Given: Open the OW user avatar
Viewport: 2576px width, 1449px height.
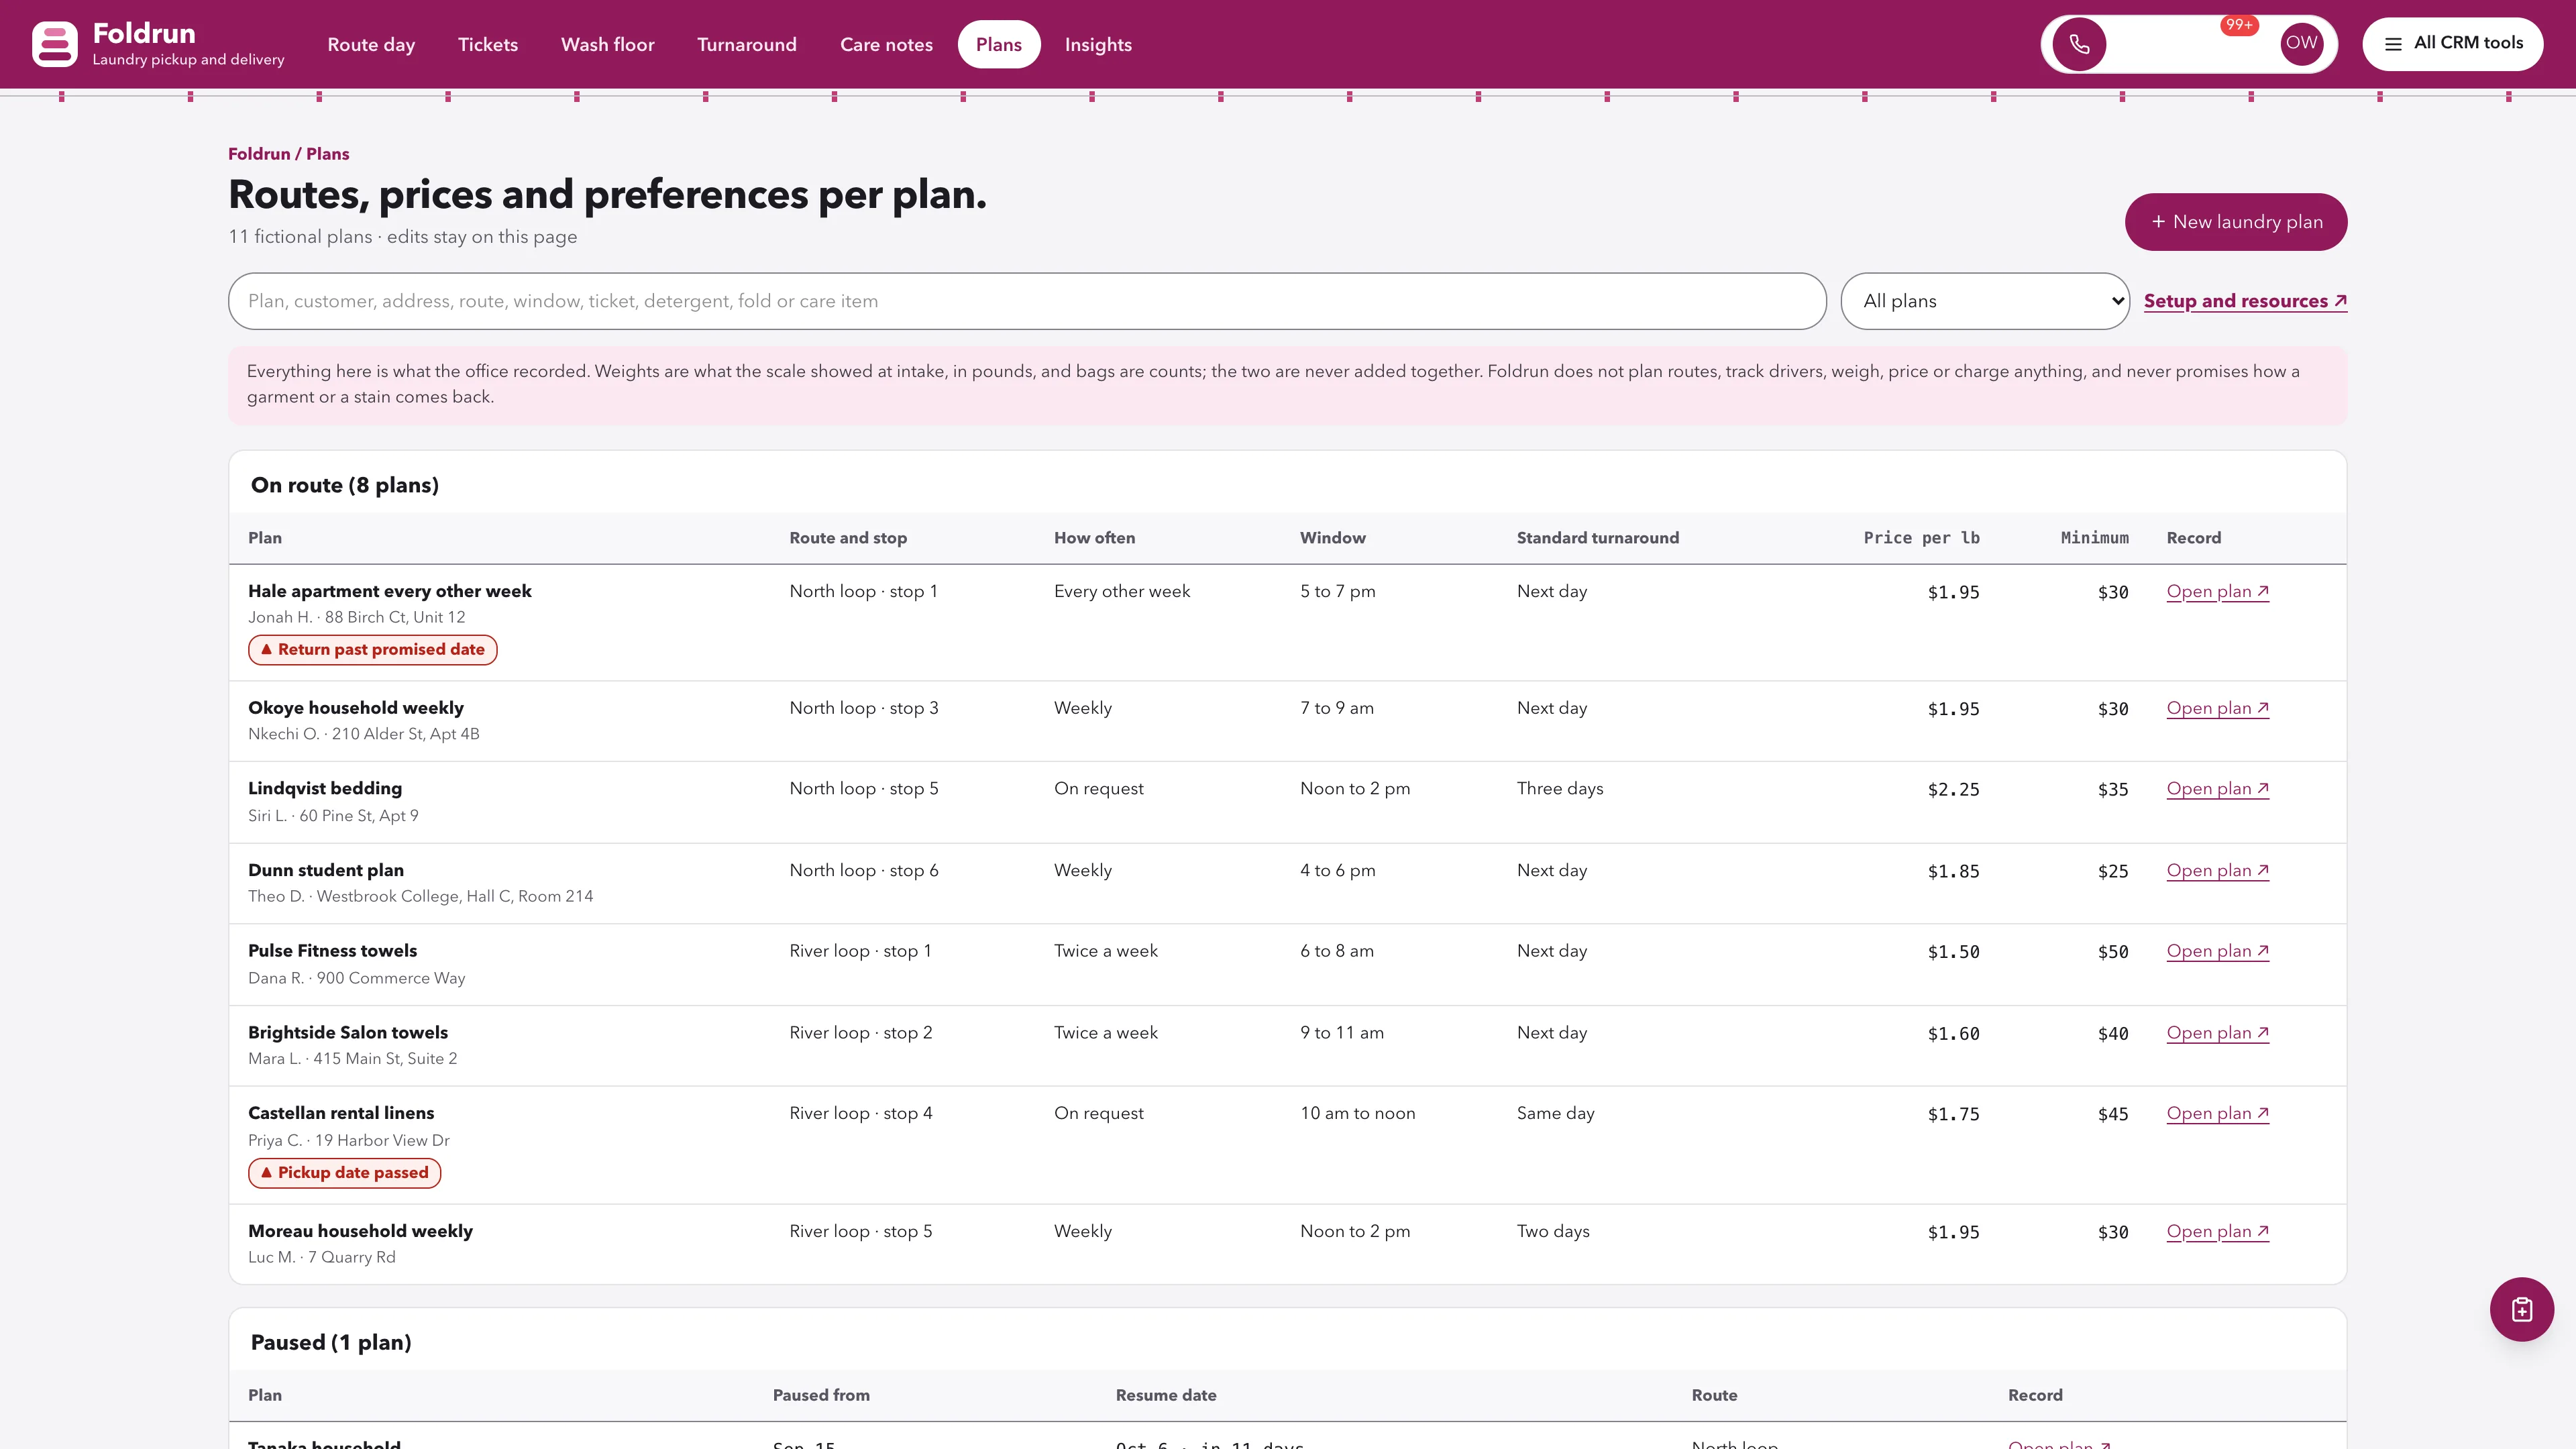Looking at the screenshot, I should tap(2301, 43).
